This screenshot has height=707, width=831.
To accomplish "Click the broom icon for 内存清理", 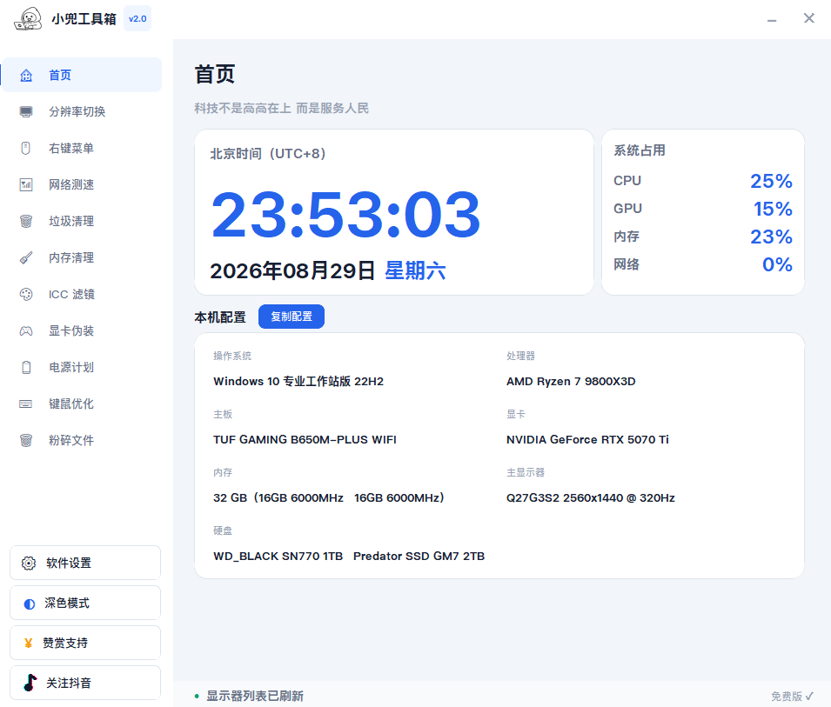I will click(26, 258).
